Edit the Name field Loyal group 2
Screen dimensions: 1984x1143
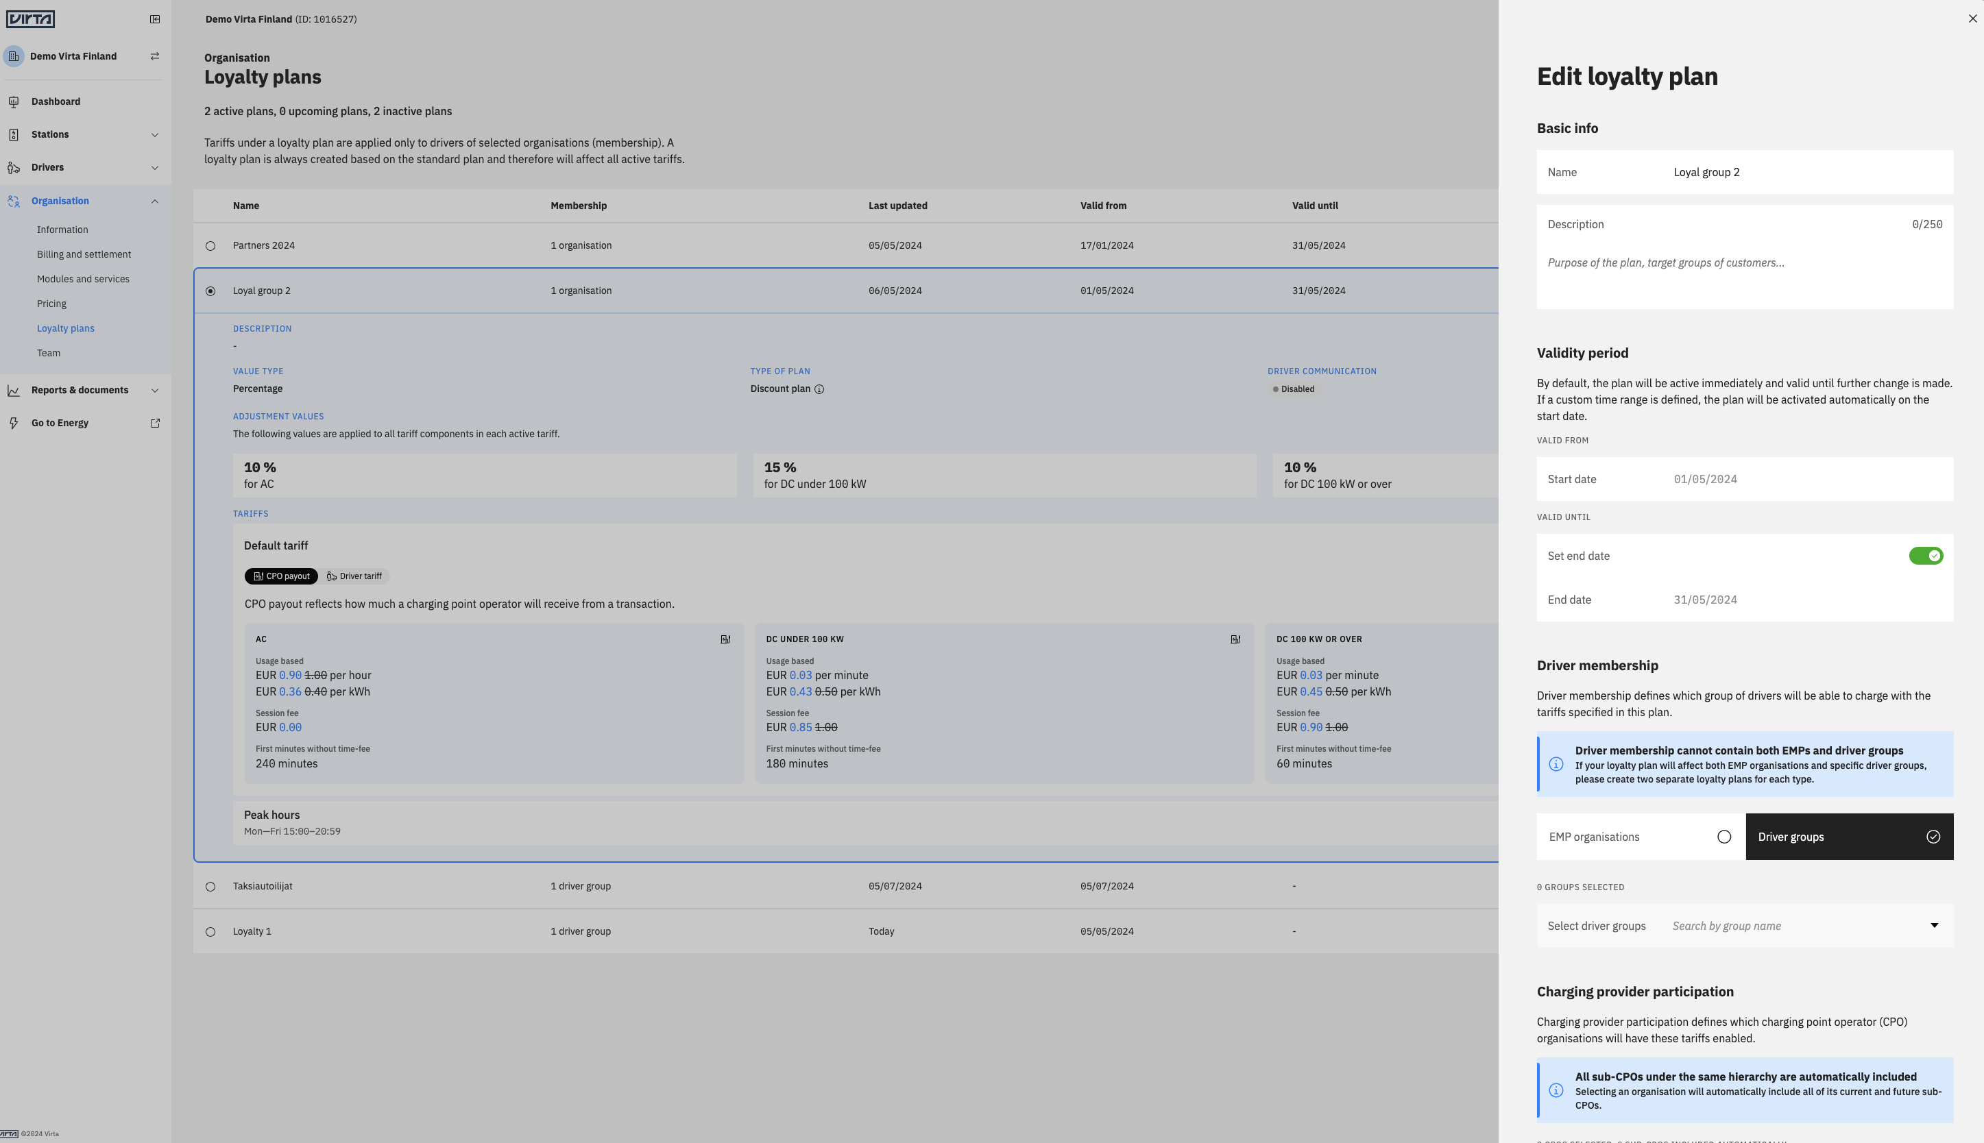point(1745,172)
